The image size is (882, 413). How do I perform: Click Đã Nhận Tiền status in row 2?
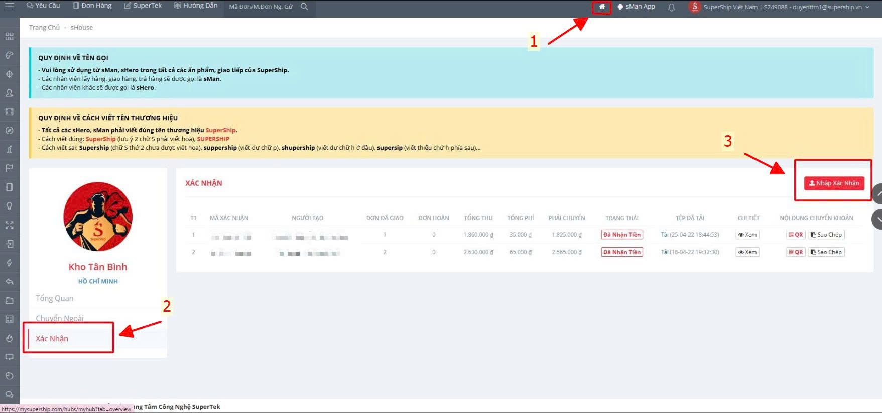[x=622, y=252]
